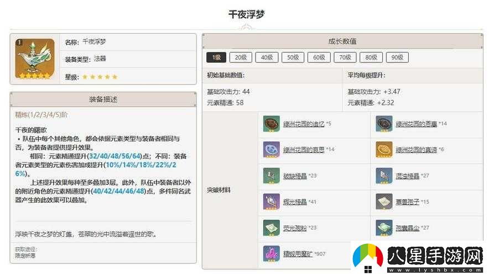
Task: Choose the 70级 level tab
Action: pos(345,57)
